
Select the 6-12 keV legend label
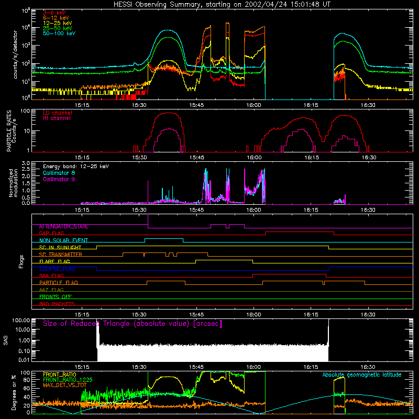(x=56, y=18)
